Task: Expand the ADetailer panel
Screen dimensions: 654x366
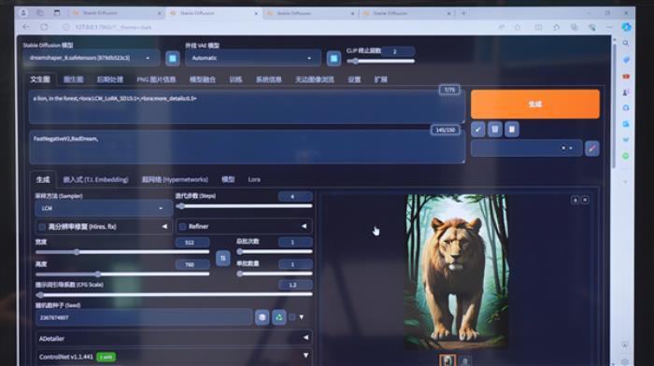Action: (174, 338)
